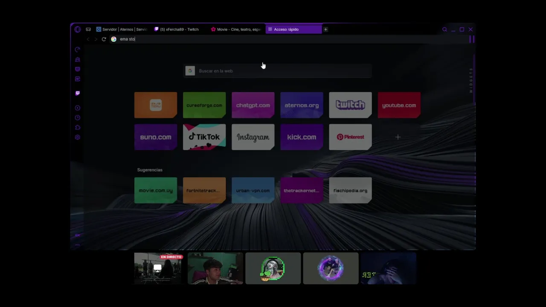Click the search tabs magnifier icon
The height and width of the screenshot is (307, 546).
[x=444, y=29]
